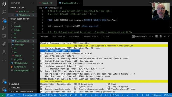Switch to the DEBUG CONSOLE panel tab
This screenshot has width=172, height=97.
(90, 37)
